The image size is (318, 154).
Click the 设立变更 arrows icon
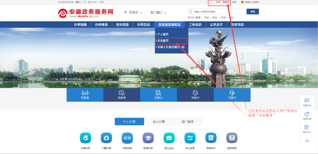(190, 138)
